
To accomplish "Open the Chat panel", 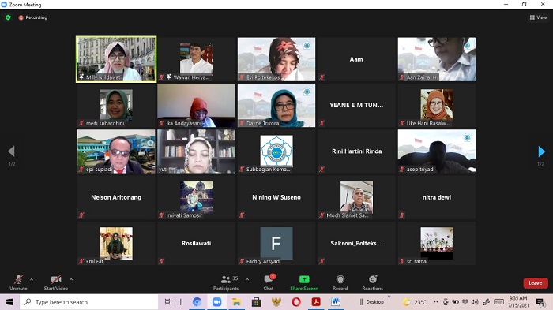I will tap(269, 283).
